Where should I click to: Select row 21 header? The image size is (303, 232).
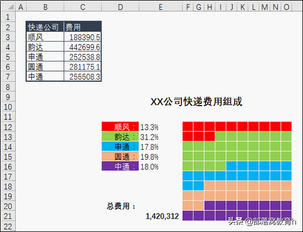point(8,216)
